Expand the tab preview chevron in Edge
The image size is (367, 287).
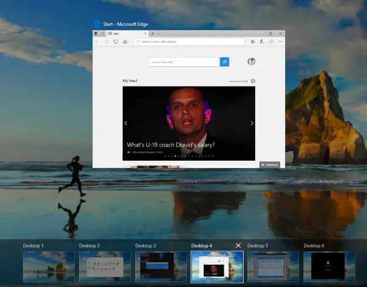159,34
